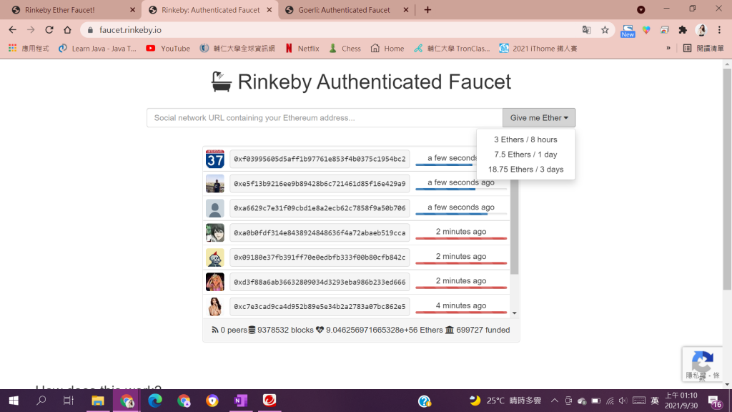732x412 pixels.
Task: Click the Ethers heartbeat icon
Action: click(320, 330)
